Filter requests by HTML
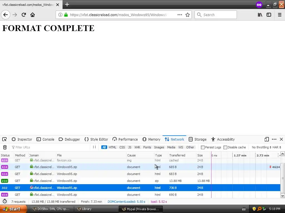The height and width of the screenshot is (213, 285). 112,147
